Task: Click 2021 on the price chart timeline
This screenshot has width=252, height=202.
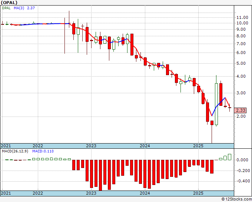Action: point(6,146)
